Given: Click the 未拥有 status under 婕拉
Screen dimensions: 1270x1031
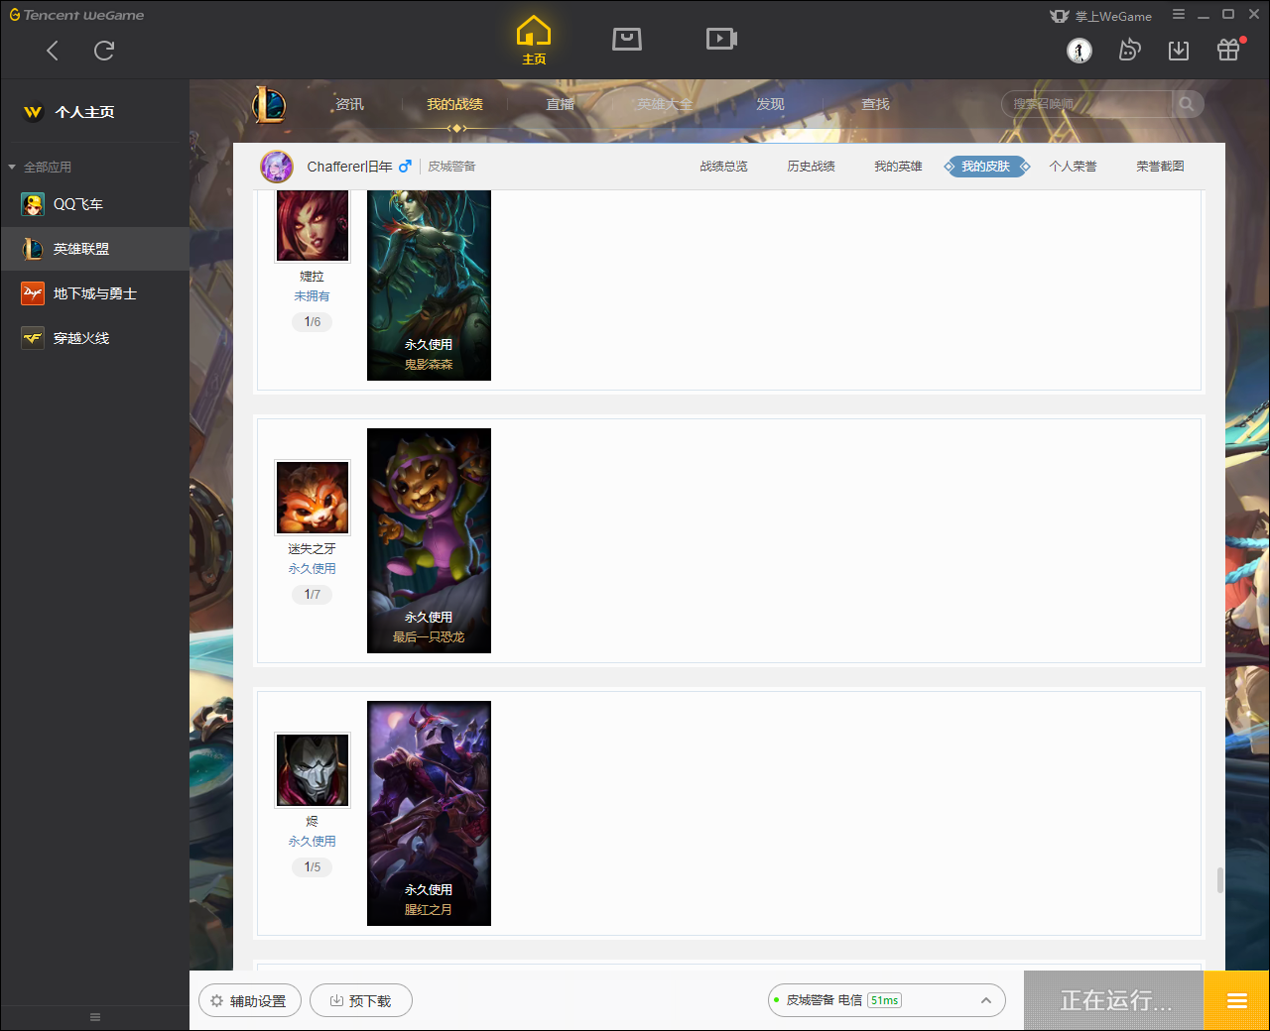Looking at the screenshot, I should point(312,296).
